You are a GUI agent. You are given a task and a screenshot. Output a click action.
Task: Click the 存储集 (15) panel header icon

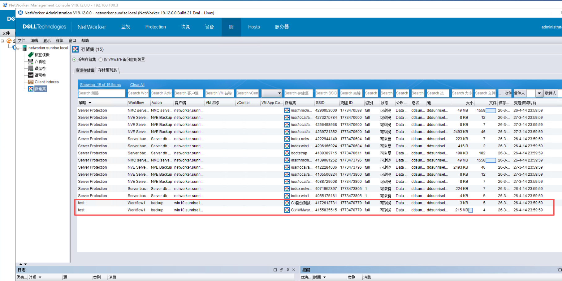(x=75, y=49)
